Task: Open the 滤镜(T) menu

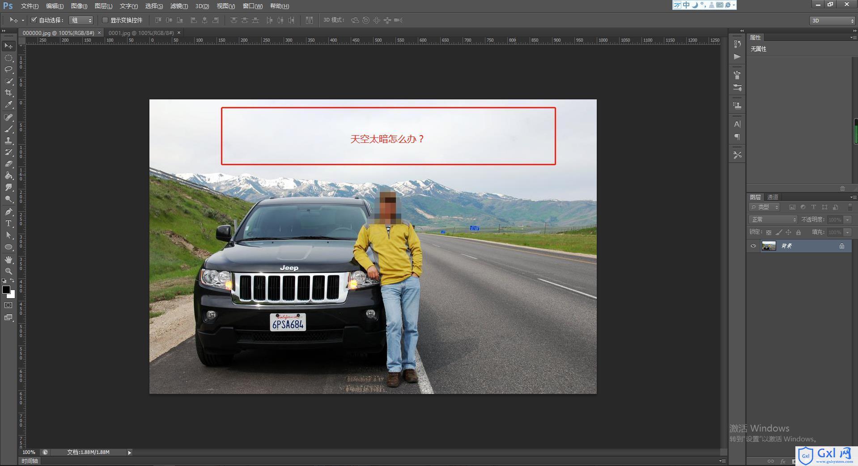Action: (179, 6)
